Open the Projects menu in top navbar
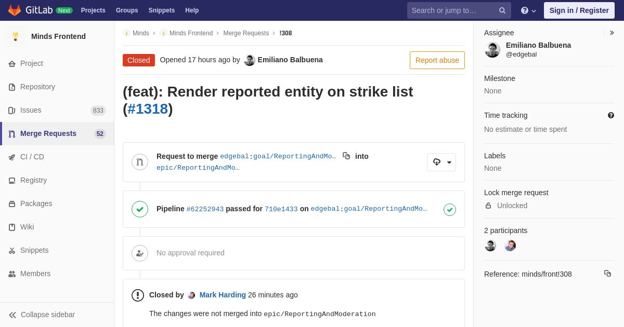Screen dimensions: 624x327 93,10
